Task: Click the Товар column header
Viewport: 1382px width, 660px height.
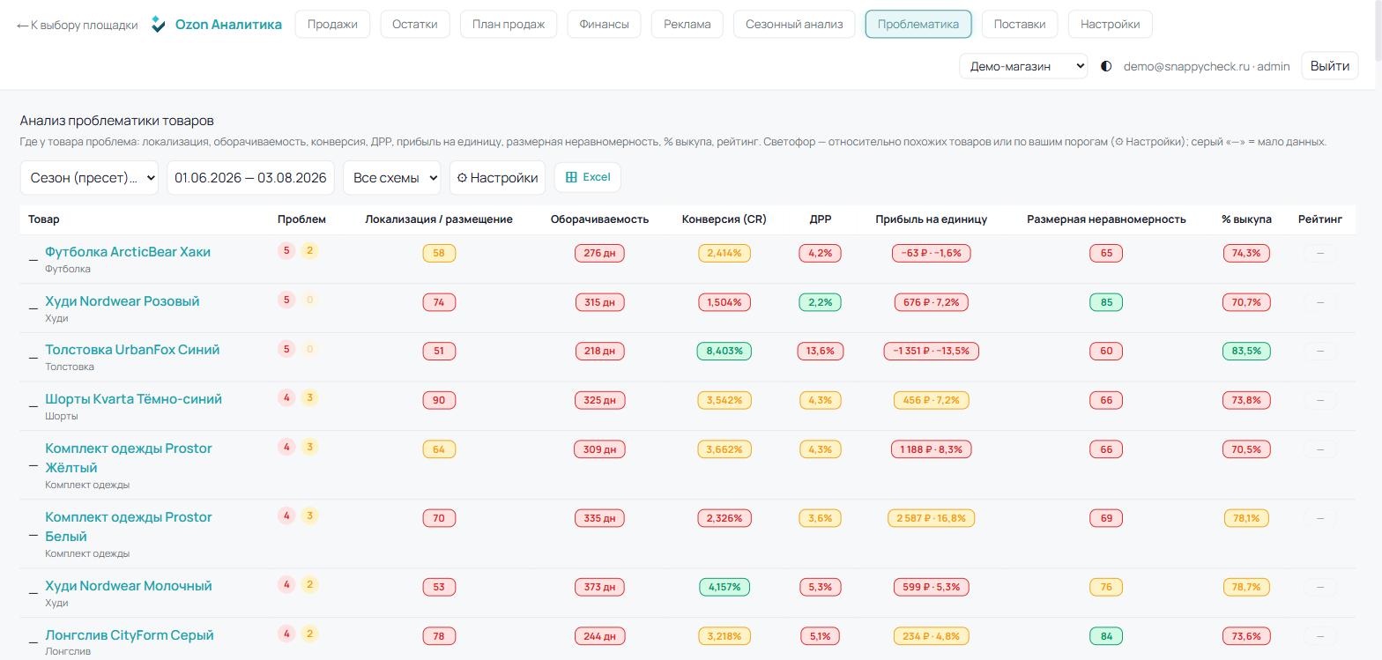Action: pyautogui.click(x=44, y=219)
